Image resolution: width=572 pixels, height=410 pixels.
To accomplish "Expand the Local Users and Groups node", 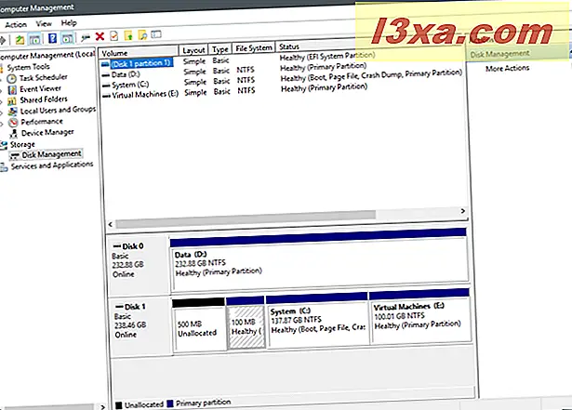I will (x=2, y=112).
